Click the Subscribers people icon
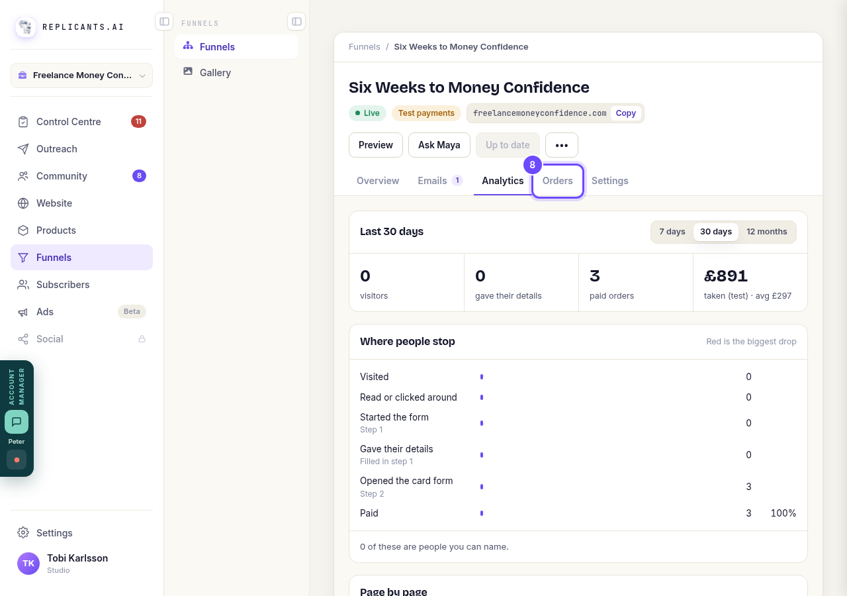The height and width of the screenshot is (596, 847). [23, 285]
